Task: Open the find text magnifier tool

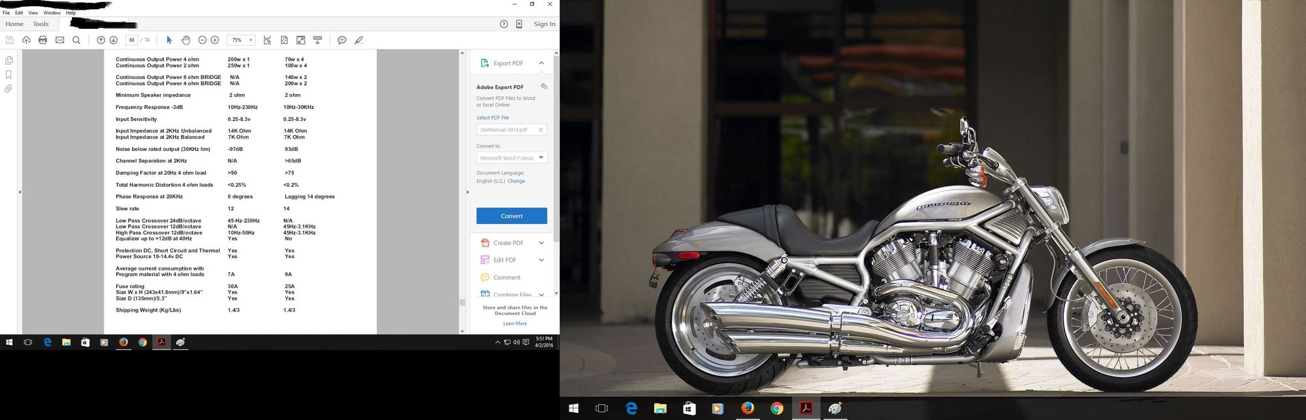Action: click(76, 40)
